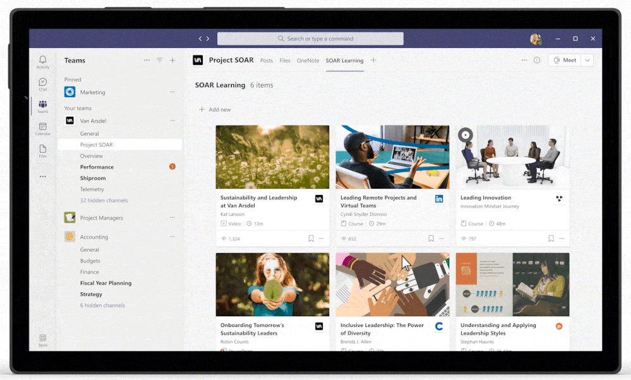Click the filter teams icon

pyautogui.click(x=160, y=61)
